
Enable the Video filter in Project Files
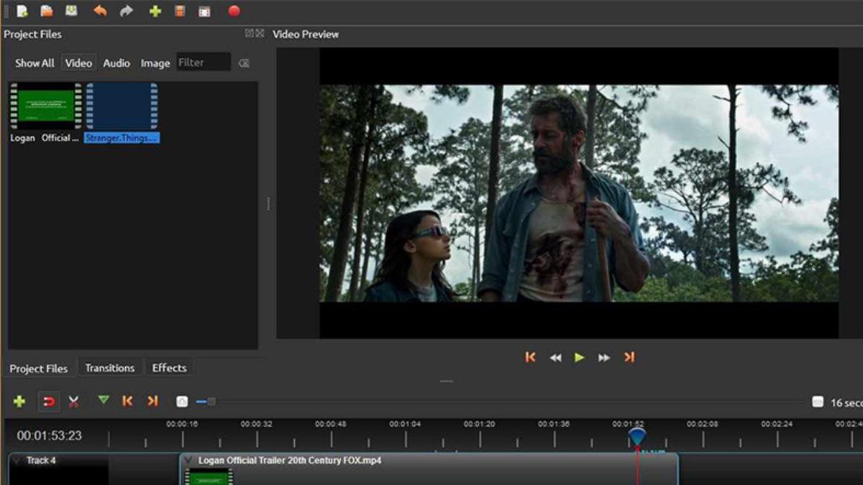click(78, 63)
